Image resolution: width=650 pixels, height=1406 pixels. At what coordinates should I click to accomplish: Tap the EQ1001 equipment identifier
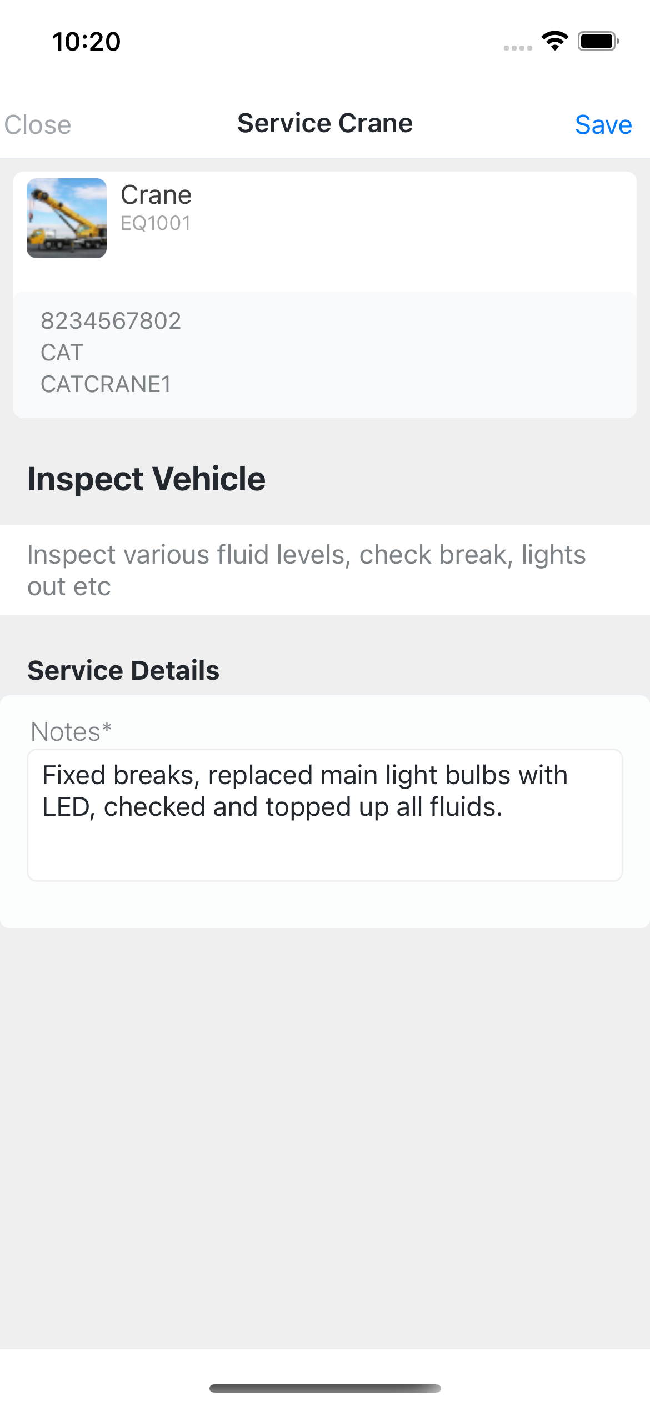click(156, 223)
